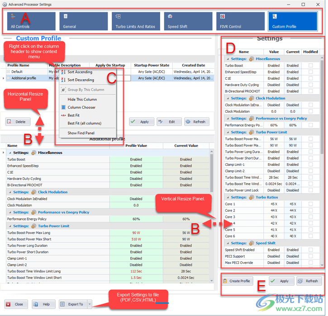Click the Sort Descending Z-A icon
The image size is (328, 316).
tap(63, 80)
